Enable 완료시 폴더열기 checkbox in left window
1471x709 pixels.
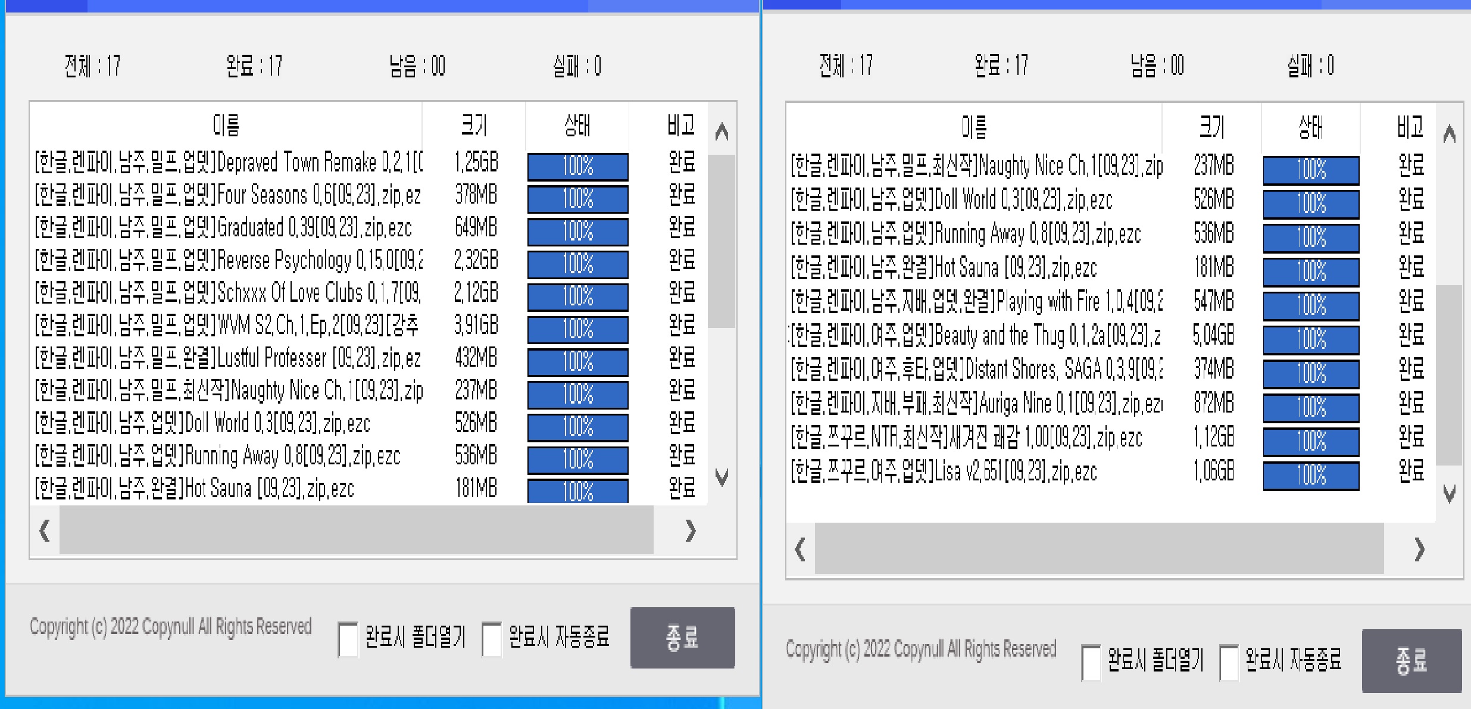[348, 639]
